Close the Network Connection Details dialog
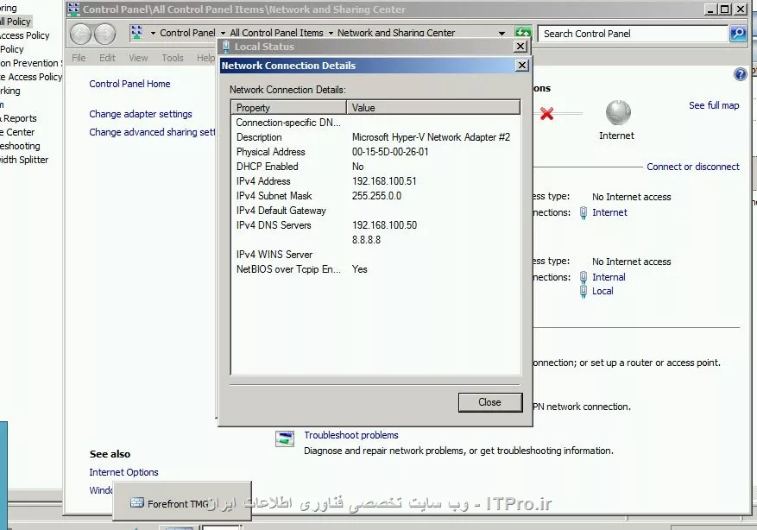Viewport: 757px width, 530px height. click(x=489, y=402)
